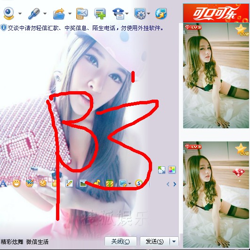This screenshot has height=250, width=250.
Task: Click the green expand arrows icon
Action: [x=161, y=170]
